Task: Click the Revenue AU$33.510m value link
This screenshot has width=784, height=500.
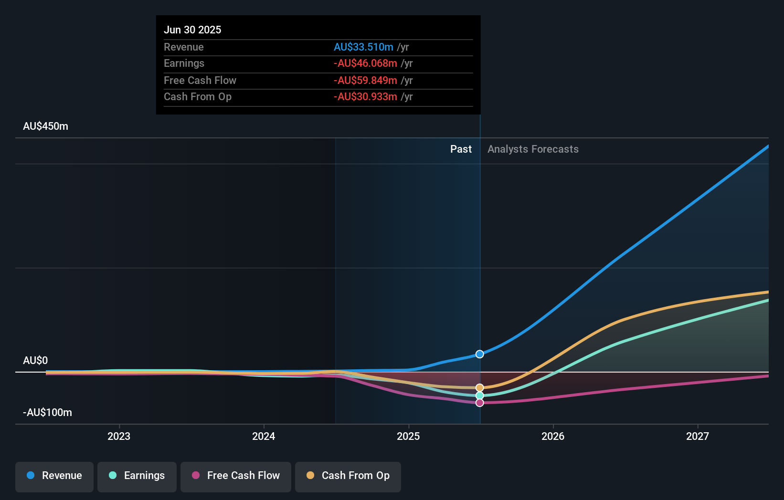Action: click(x=364, y=47)
